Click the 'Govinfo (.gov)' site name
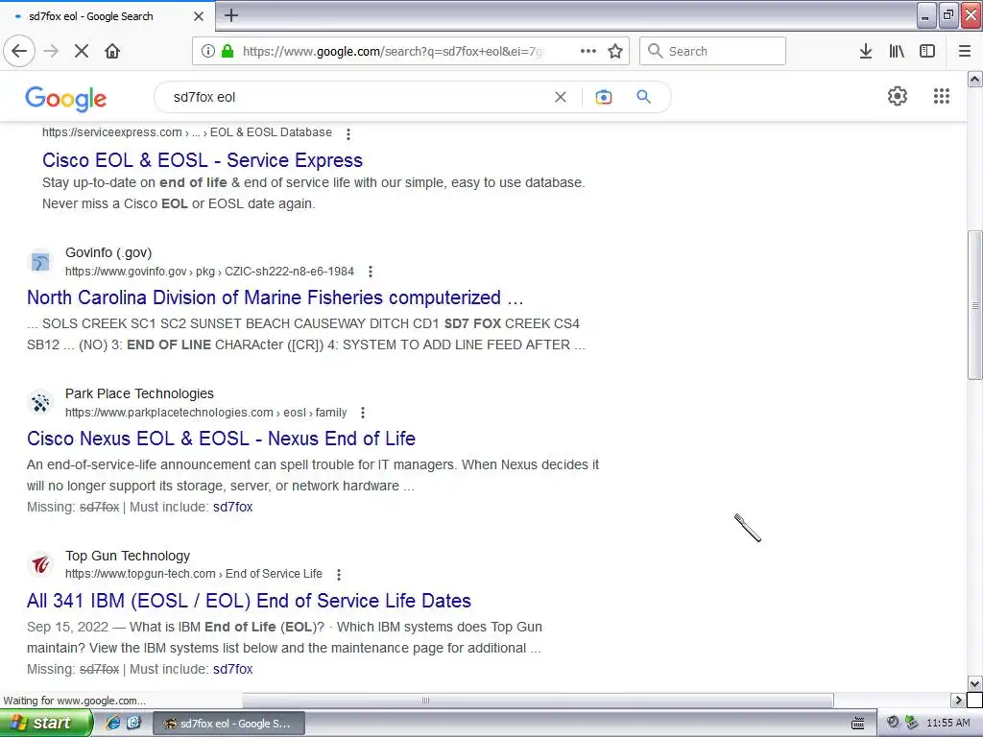 pyautogui.click(x=108, y=252)
